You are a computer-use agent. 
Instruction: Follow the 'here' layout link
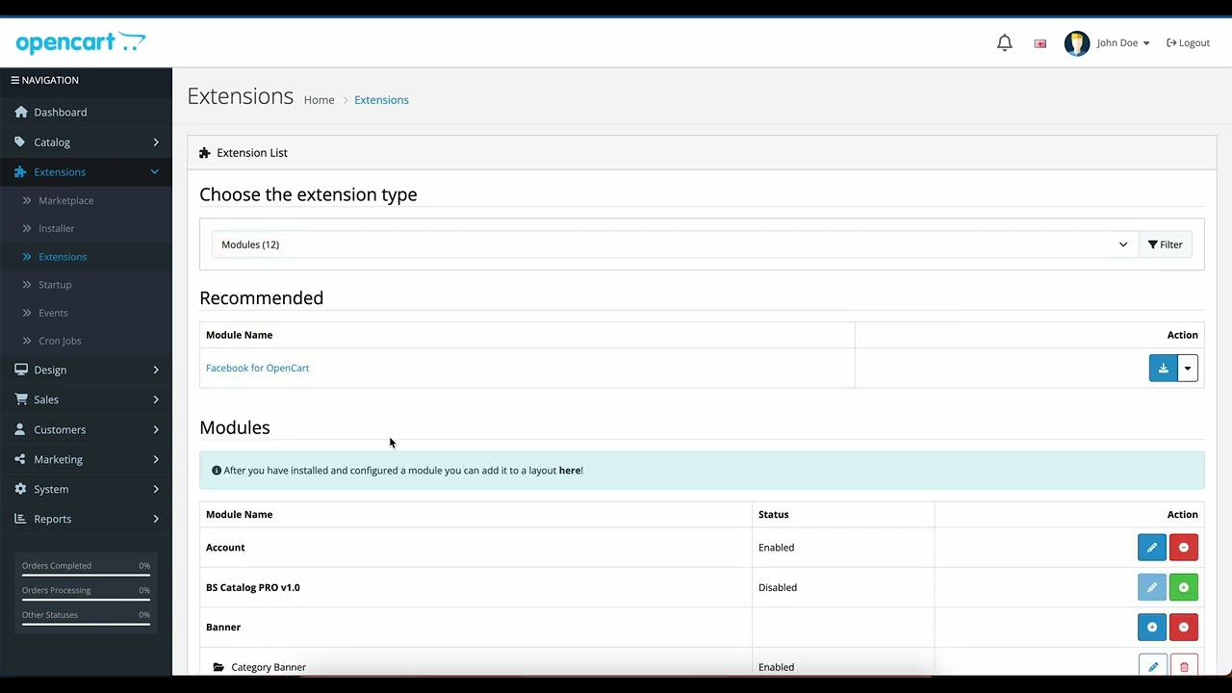pyautogui.click(x=570, y=471)
